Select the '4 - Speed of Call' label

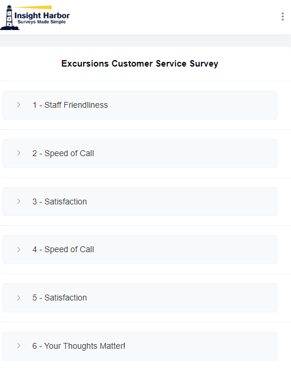(x=63, y=249)
